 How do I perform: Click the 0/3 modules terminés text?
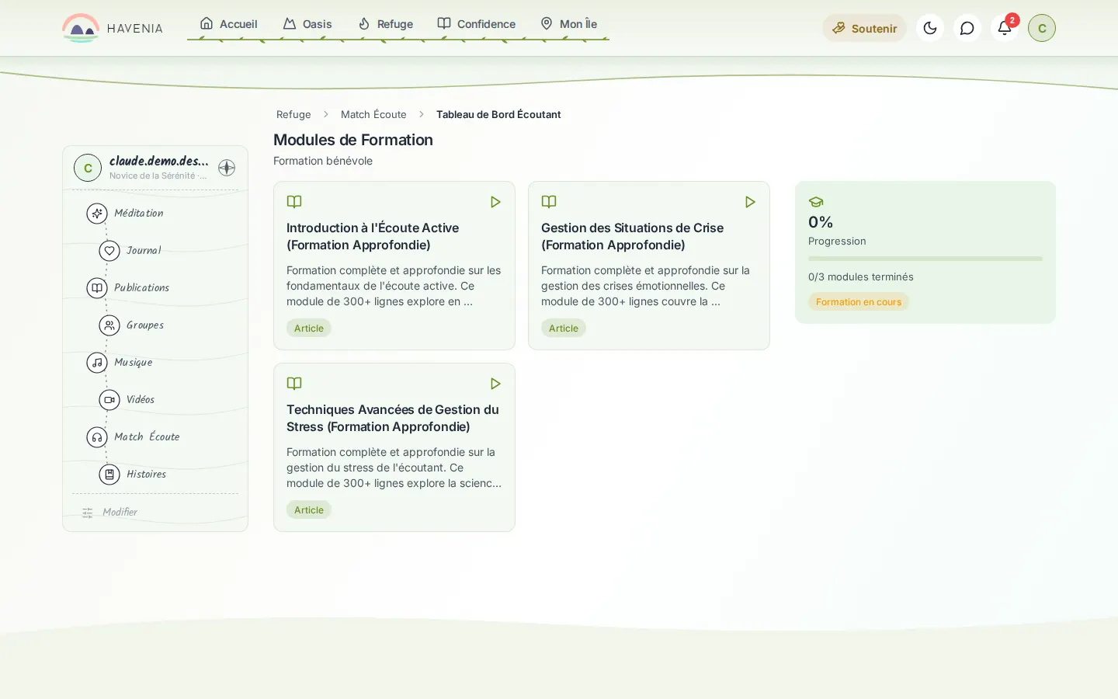click(861, 276)
